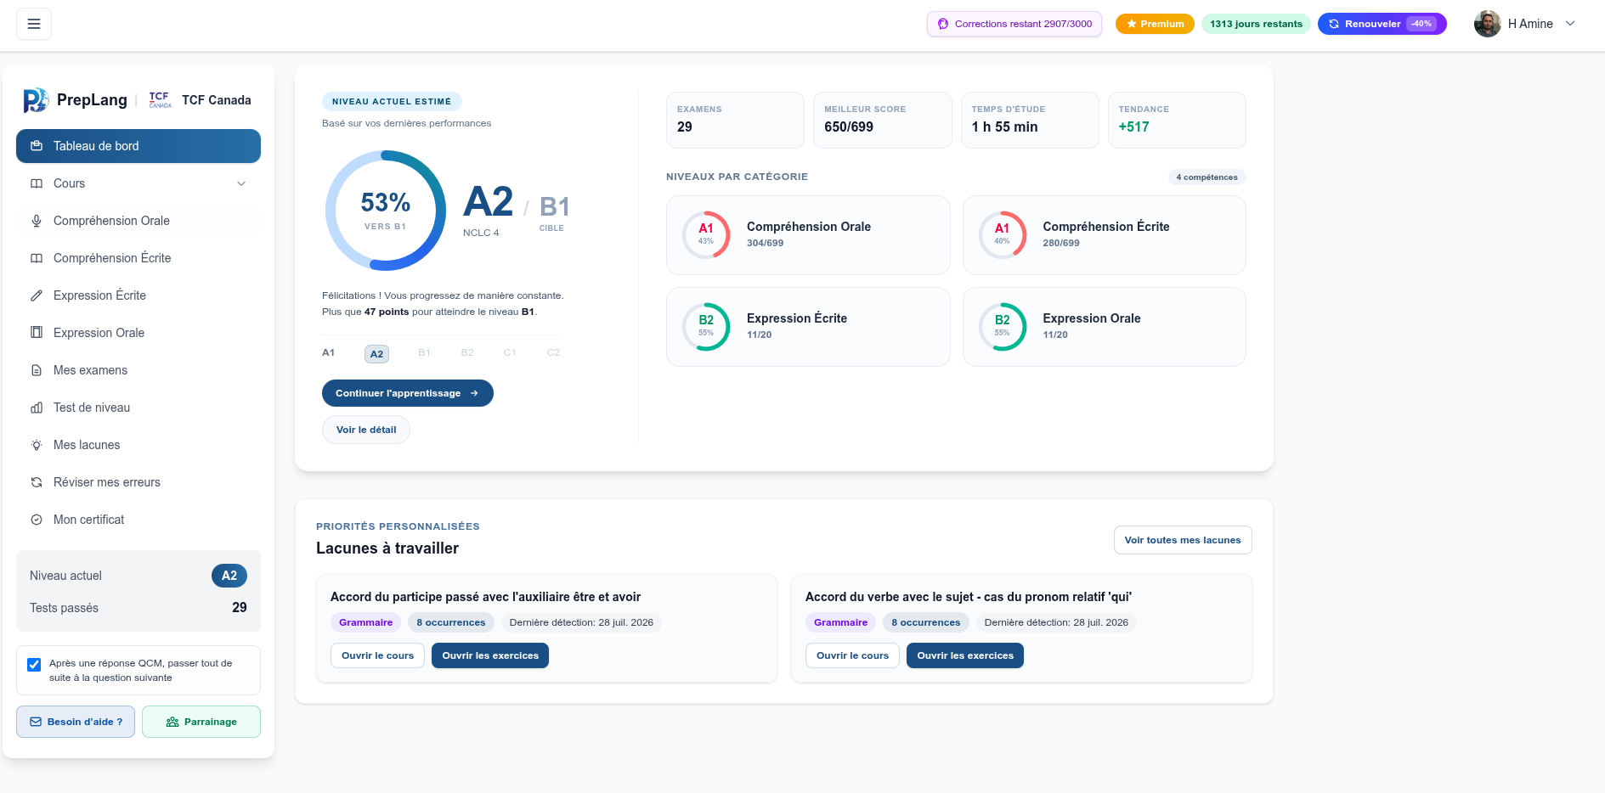This screenshot has width=1605, height=793.
Task: Click the 53% vers B1 progress ring
Action: 386,211
